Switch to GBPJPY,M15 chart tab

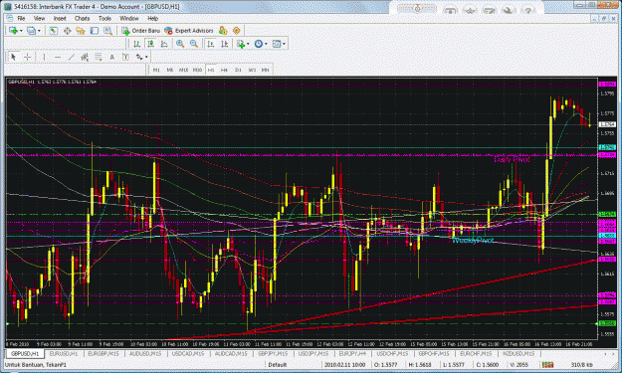tap(273, 353)
